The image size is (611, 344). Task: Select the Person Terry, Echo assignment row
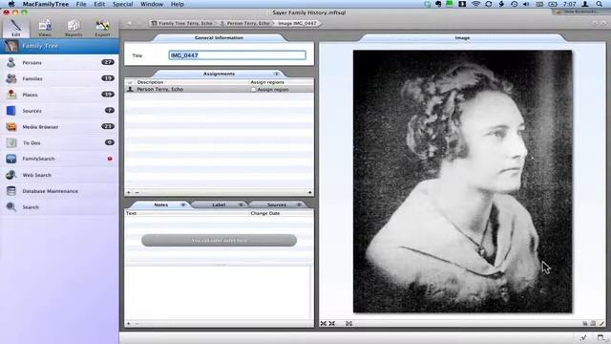[x=219, y=89]
